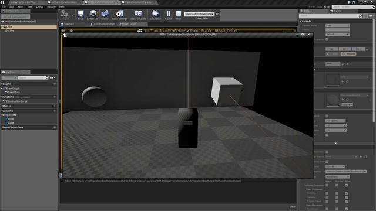376x211 pixels.
Task: Toggle Collision Responses Ignore checkbox
Action: pyautogui.click(x=327, y=185)
